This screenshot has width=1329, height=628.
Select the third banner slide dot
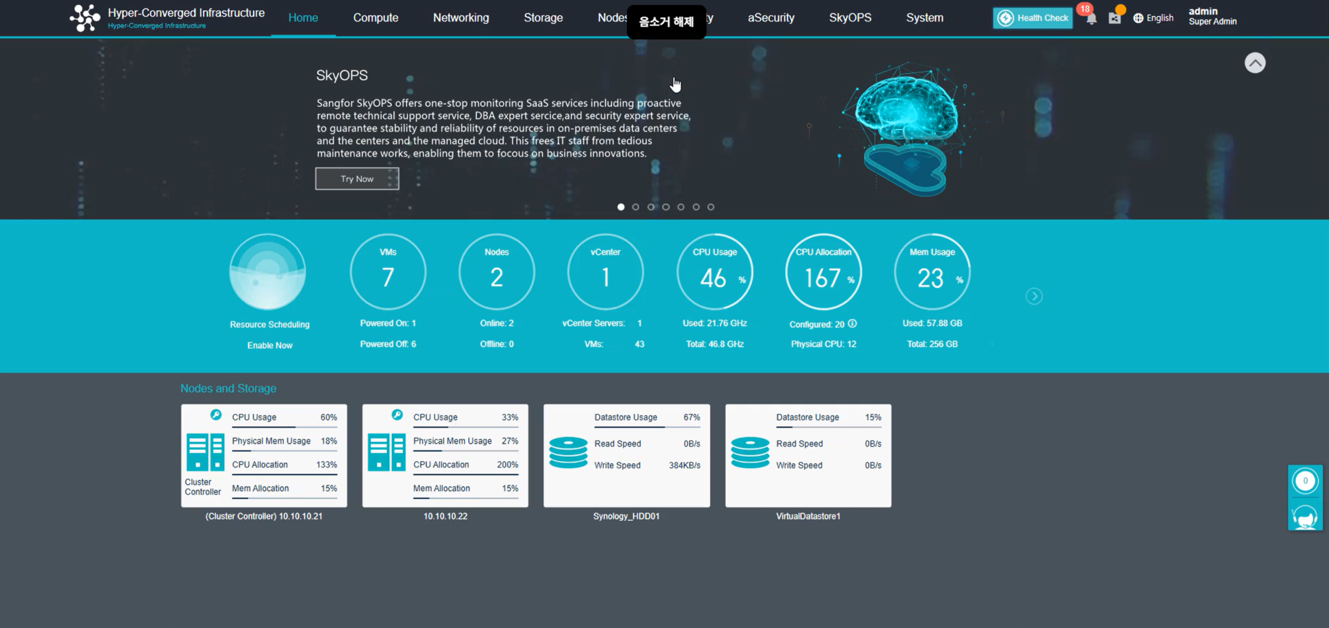[651, 207]
